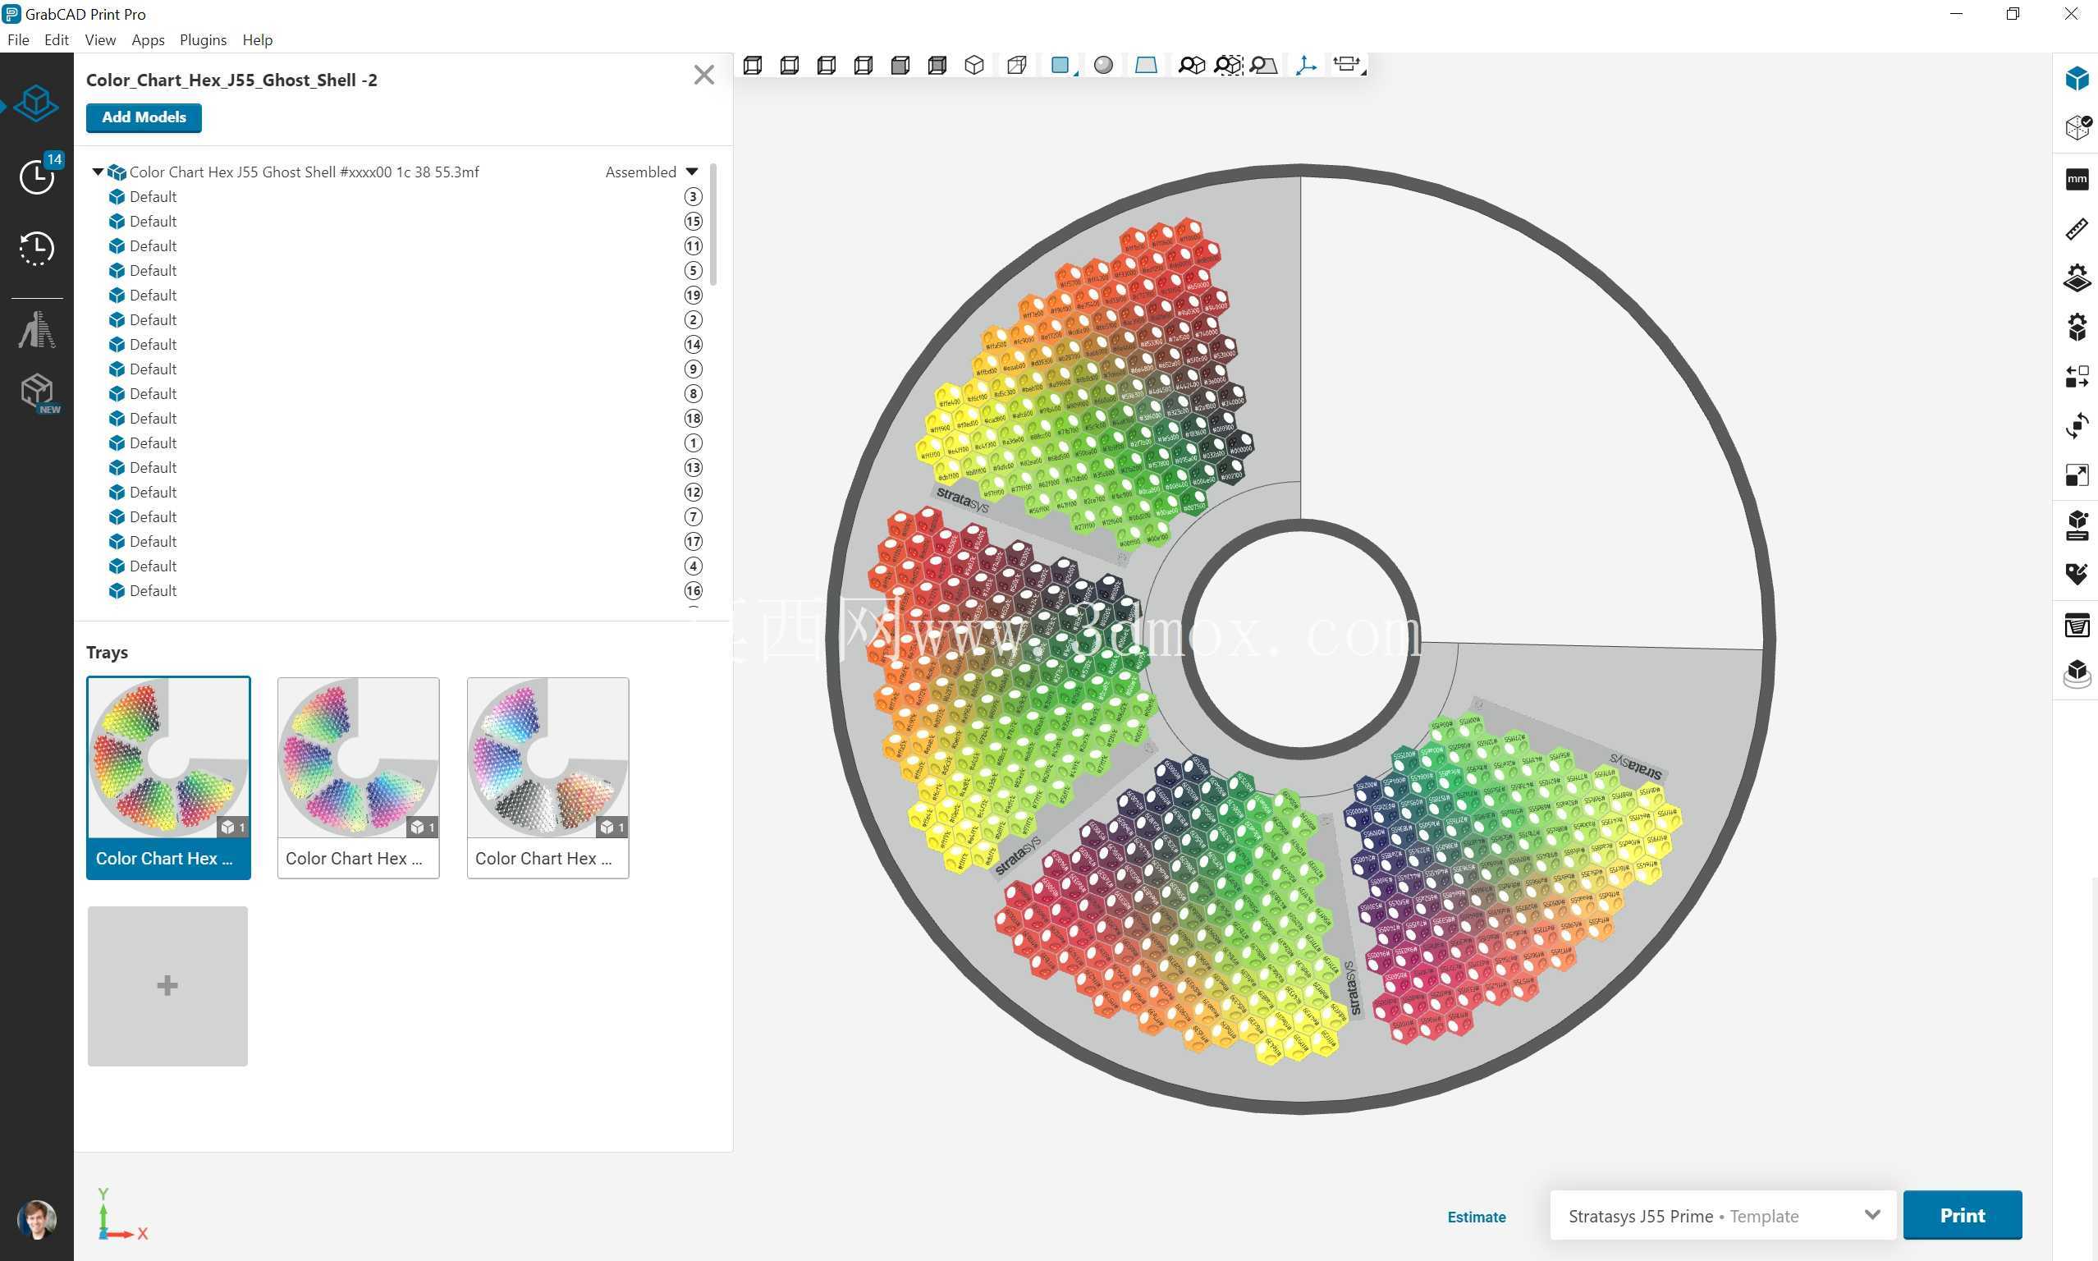The width and height of the screenshot is (2098, 1261).
Task: Click the Add Models button
Action: 144,117
